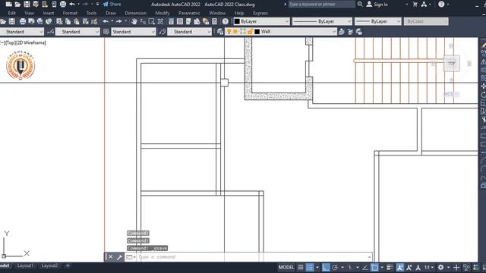Click the Pan hand tool icon
Image resolution: width=486 pixels, height=273 pixels.
tap(134, 21)
